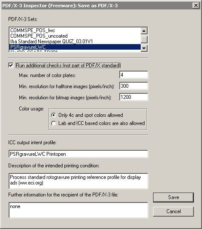Select COMMSPE_POS_uncoated set

pyautogui.click(x=75, y=36)
